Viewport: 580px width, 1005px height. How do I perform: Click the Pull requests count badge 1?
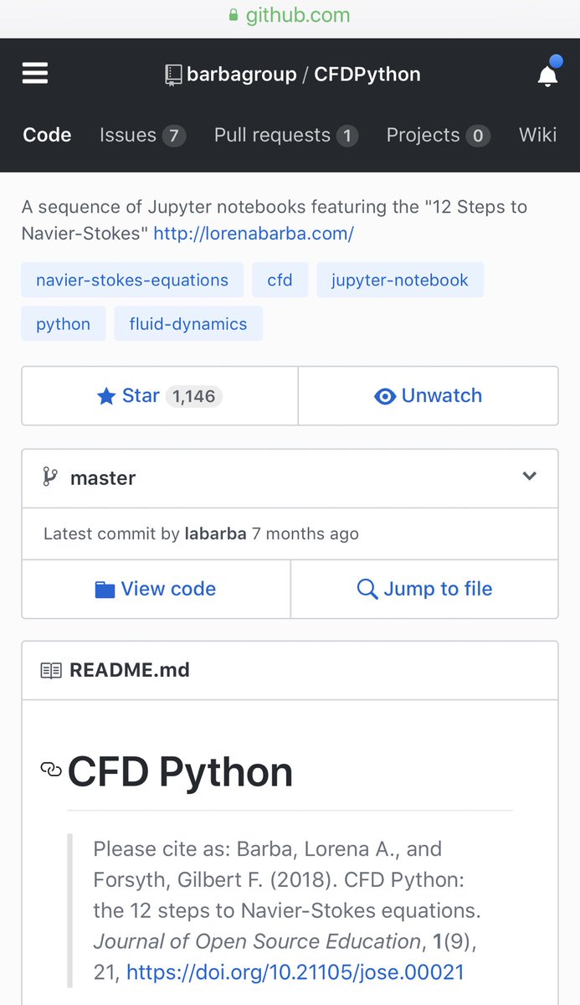347,136
